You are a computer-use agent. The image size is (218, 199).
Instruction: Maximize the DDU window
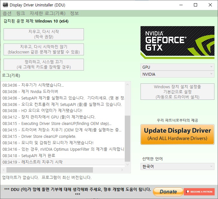pyautogui.click(x=195, y=5)
